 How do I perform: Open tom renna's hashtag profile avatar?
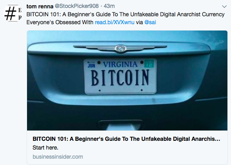13,13
